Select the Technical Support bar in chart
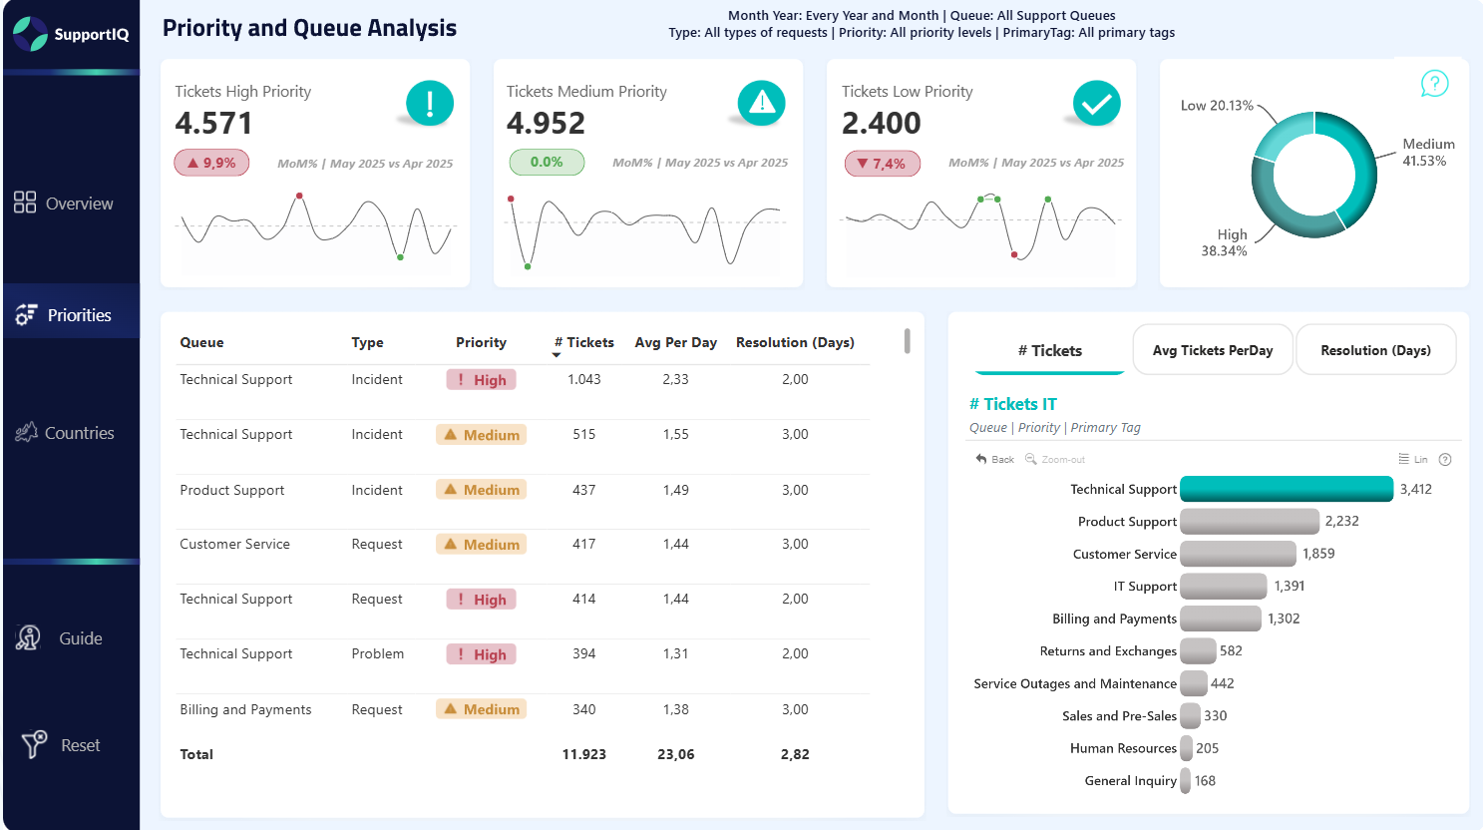1483x830 pixels. pyautogui.click(x=1286, y=489)
